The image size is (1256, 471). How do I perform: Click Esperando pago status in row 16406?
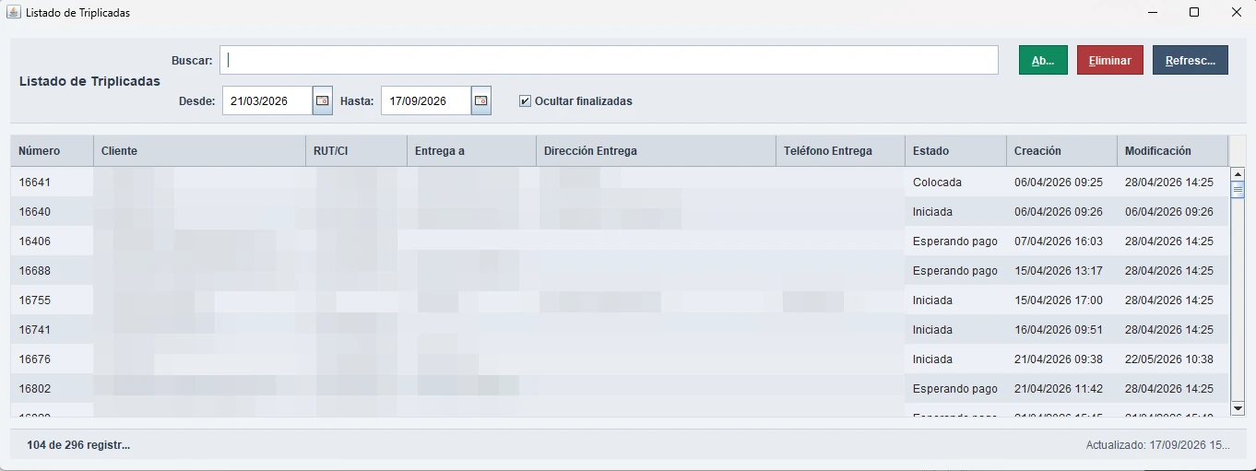[955, 241]
